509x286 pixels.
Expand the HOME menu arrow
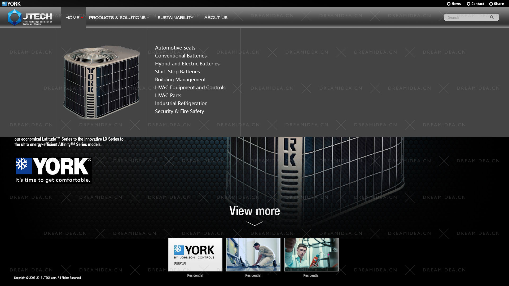82,18
